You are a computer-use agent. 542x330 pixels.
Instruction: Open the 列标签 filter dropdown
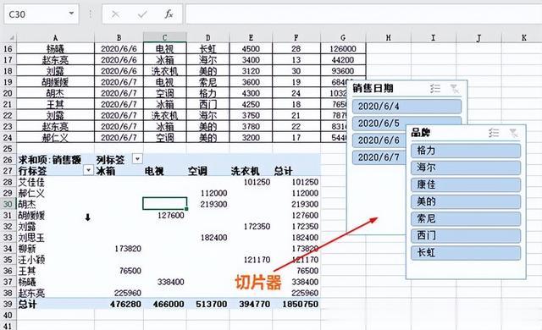(137, 159)
